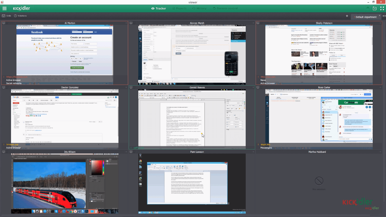
Task: Click monitor icon in Al Morton's cell
Action: [4, 23]
